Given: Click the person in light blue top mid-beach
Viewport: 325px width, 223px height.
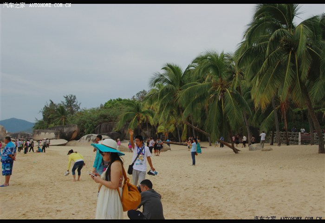Looking at the screenshot, I should pos(193,151).
